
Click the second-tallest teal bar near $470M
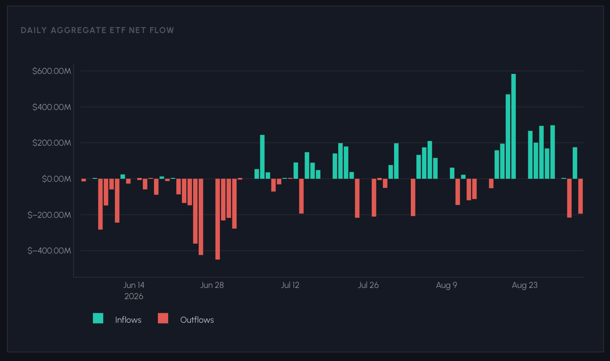508,136
